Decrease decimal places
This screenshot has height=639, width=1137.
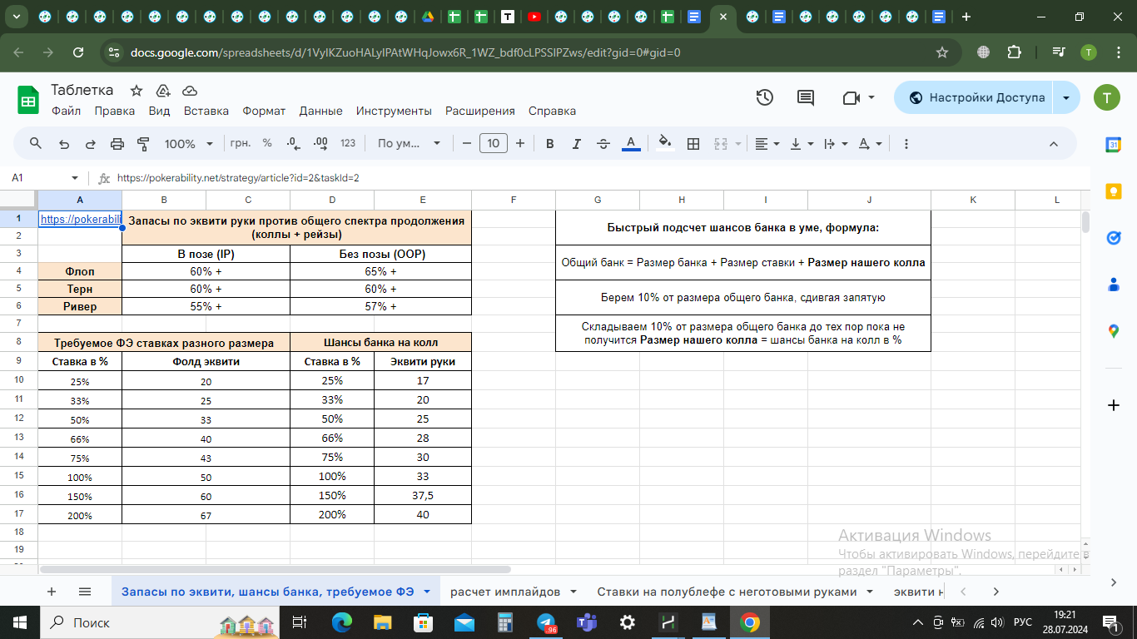click(292, 143)
